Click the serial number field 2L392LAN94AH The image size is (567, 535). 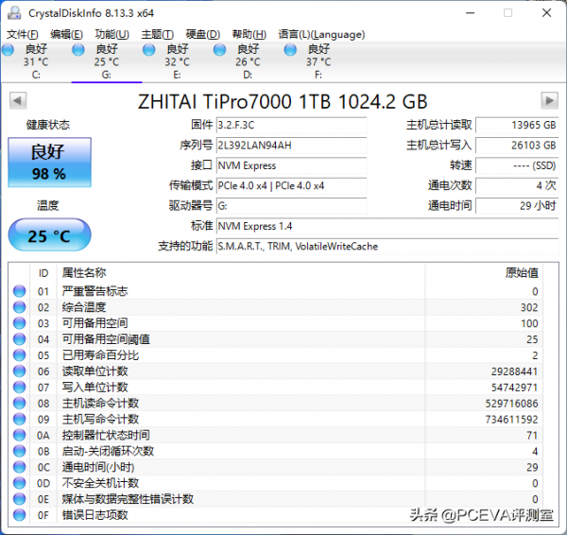pyautogui.click(x=291, y=146)
